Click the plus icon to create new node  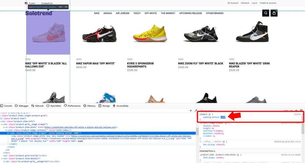click(x=191, y=110)
